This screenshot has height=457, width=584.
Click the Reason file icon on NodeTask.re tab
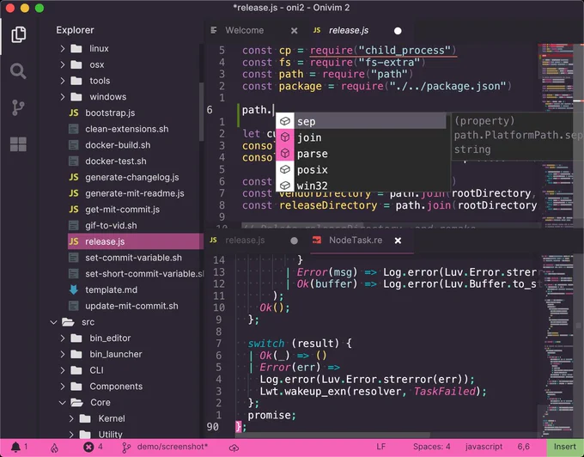[317, 241]
